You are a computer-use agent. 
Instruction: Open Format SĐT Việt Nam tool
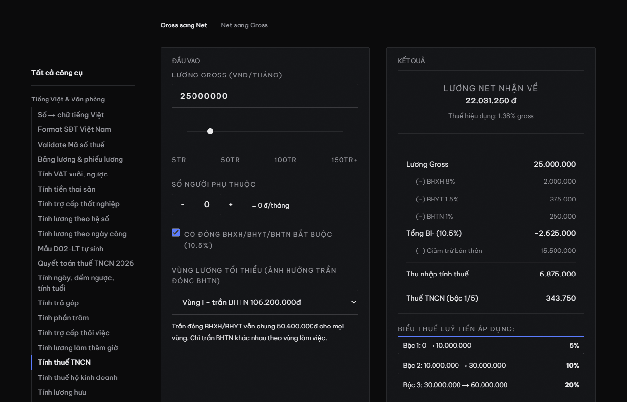[x=74, y=129]
